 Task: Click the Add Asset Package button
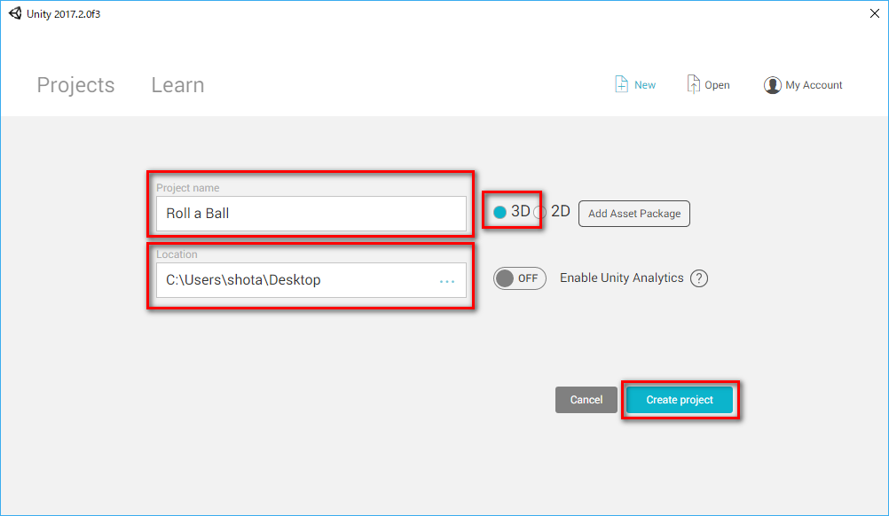coord(633,214)
